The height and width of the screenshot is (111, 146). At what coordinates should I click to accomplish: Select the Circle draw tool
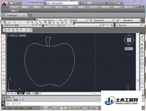[x=3, y=60]
